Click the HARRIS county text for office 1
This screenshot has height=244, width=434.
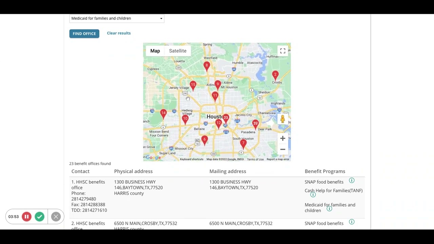click(x=129, y=194)
